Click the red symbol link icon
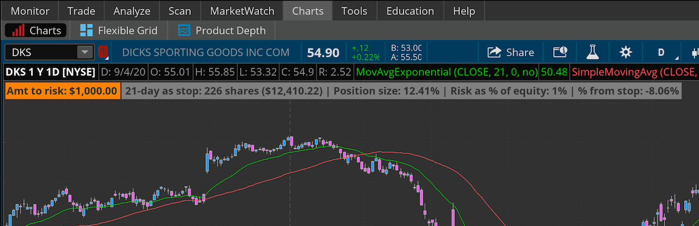This screenshot has height=226, width=699. coord(103,52)
